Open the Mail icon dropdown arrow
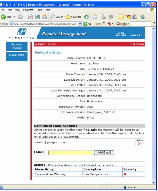 point(98,17)
